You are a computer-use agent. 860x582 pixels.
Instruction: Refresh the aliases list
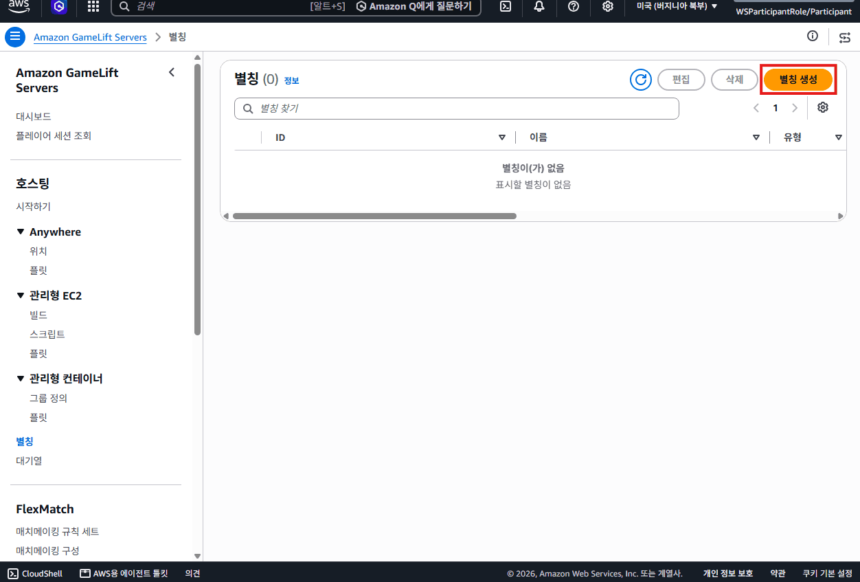(641, 80)
